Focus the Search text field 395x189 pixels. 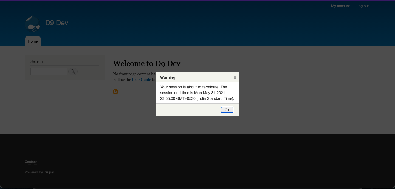(49, 72)
